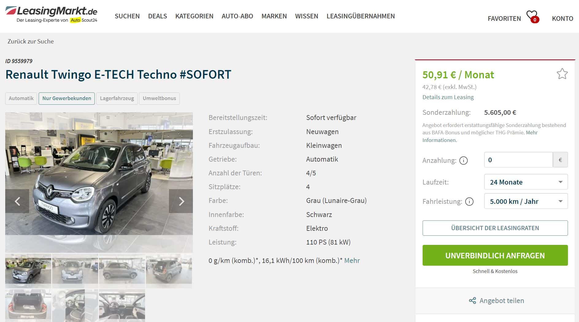Image resolution: width=579 pixels, height=322 pixels.
Task: Click the ID 9559979 text
Action: tap(19, 61)
